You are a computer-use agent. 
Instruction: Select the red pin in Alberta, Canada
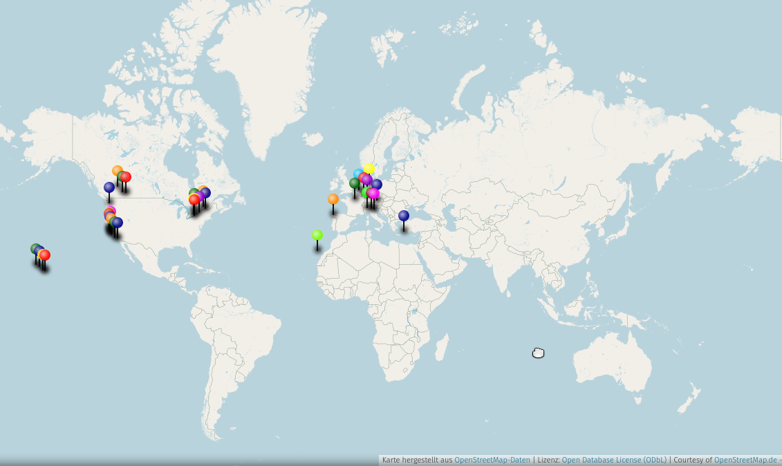(126, 177)
